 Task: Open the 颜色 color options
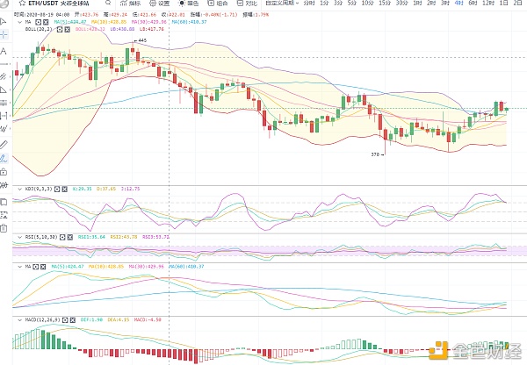pos(193,4)
